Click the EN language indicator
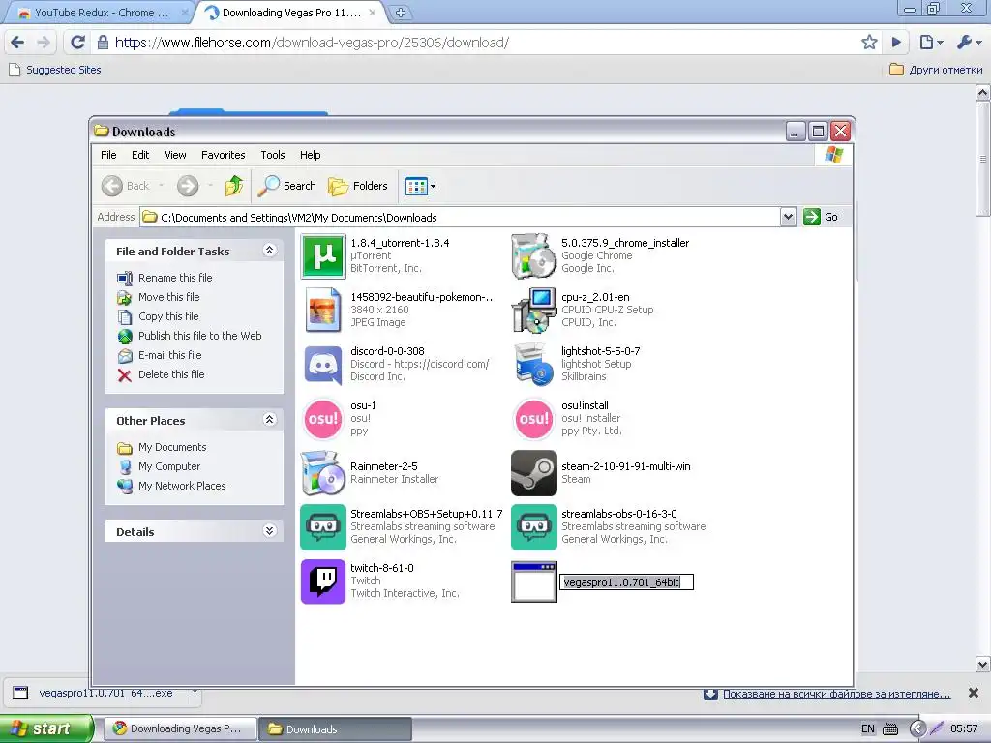Image resolution: width=991 pixels, height=743 pixels. pos(868,729)
